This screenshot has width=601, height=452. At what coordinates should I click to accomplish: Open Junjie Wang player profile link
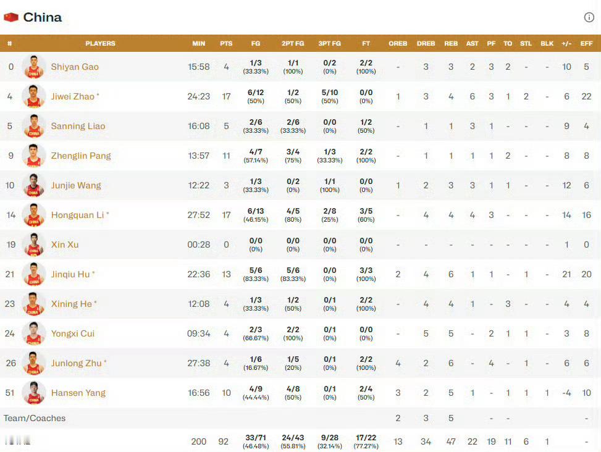[x=76, y=185]
